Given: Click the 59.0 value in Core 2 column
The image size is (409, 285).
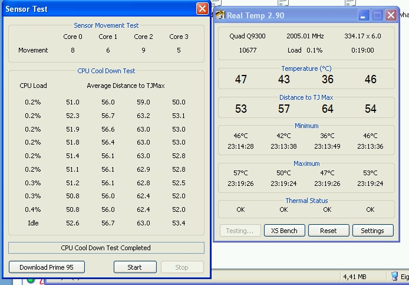Looking at the screenshot, I should (143, 102).
